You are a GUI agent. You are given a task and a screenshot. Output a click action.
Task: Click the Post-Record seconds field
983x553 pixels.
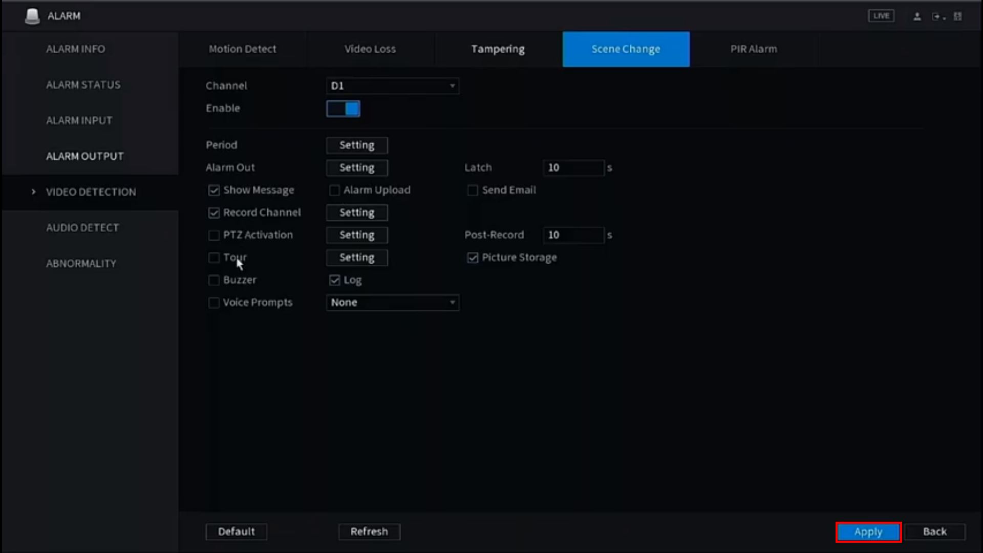pos(573,235)
